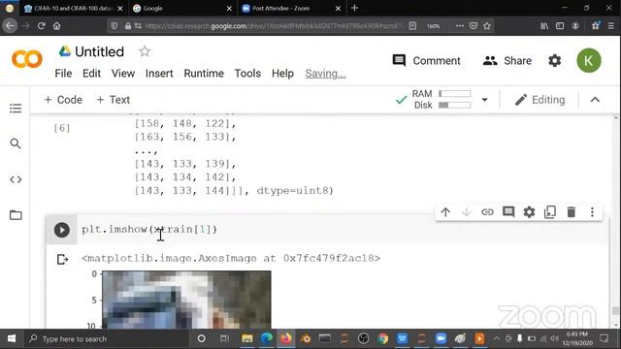This screenshot has width=621, height=349.
Task: Open the Runtime menu
Action: click(x=204, y=74)
